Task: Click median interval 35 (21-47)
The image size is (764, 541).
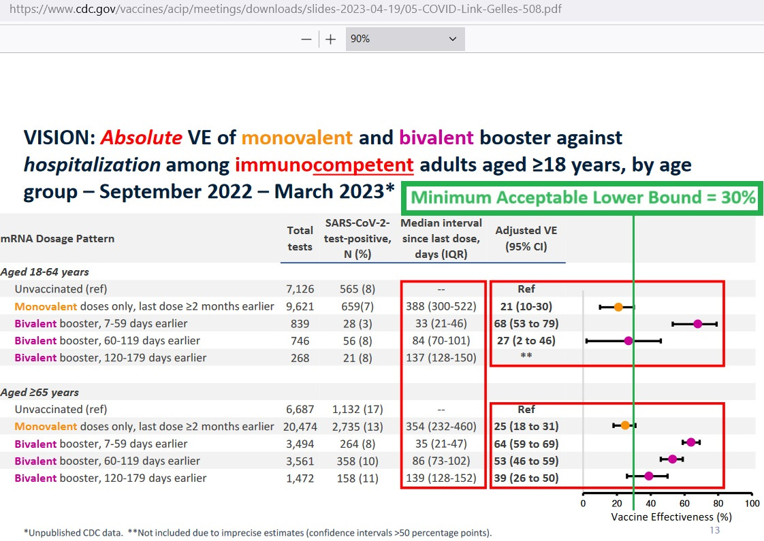Action: [441, 444]
